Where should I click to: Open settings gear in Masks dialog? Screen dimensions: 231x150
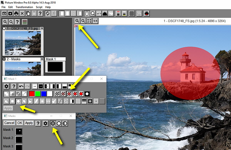pyautogui.click(x=45, y=123)
